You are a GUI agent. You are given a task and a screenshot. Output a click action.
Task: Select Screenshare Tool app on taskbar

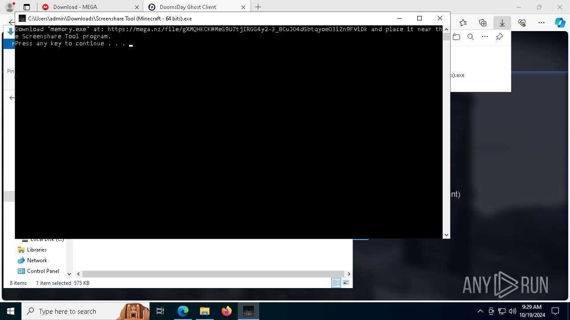coord(248,311)
